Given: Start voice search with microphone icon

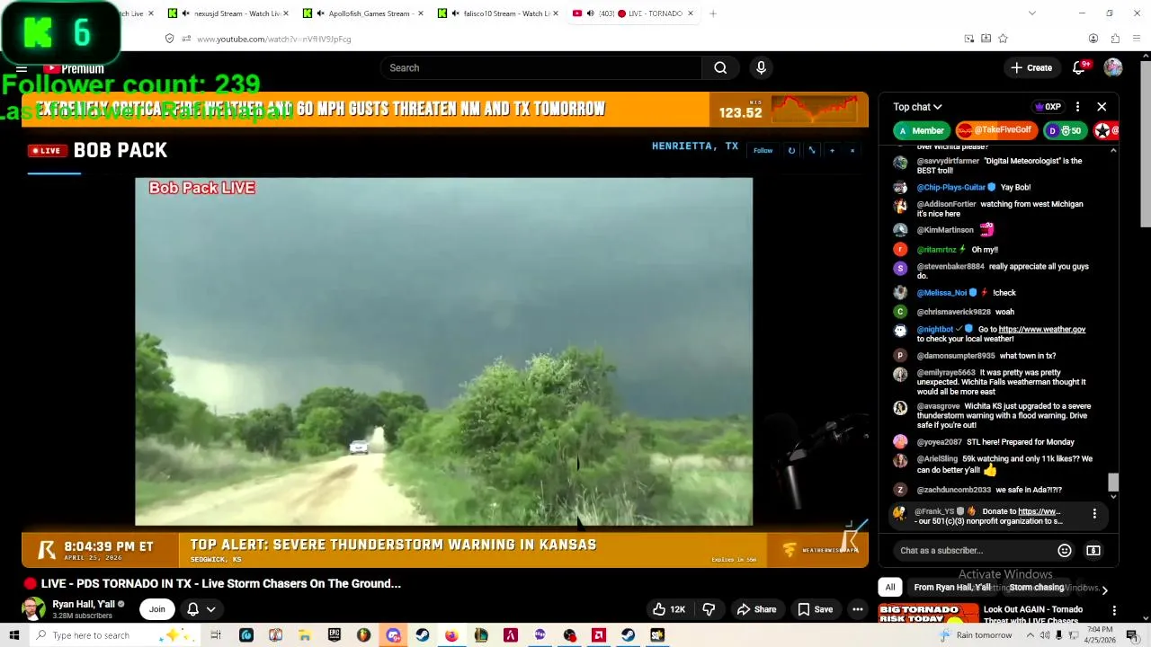Looking at the screenshot, I should point(761,67).
